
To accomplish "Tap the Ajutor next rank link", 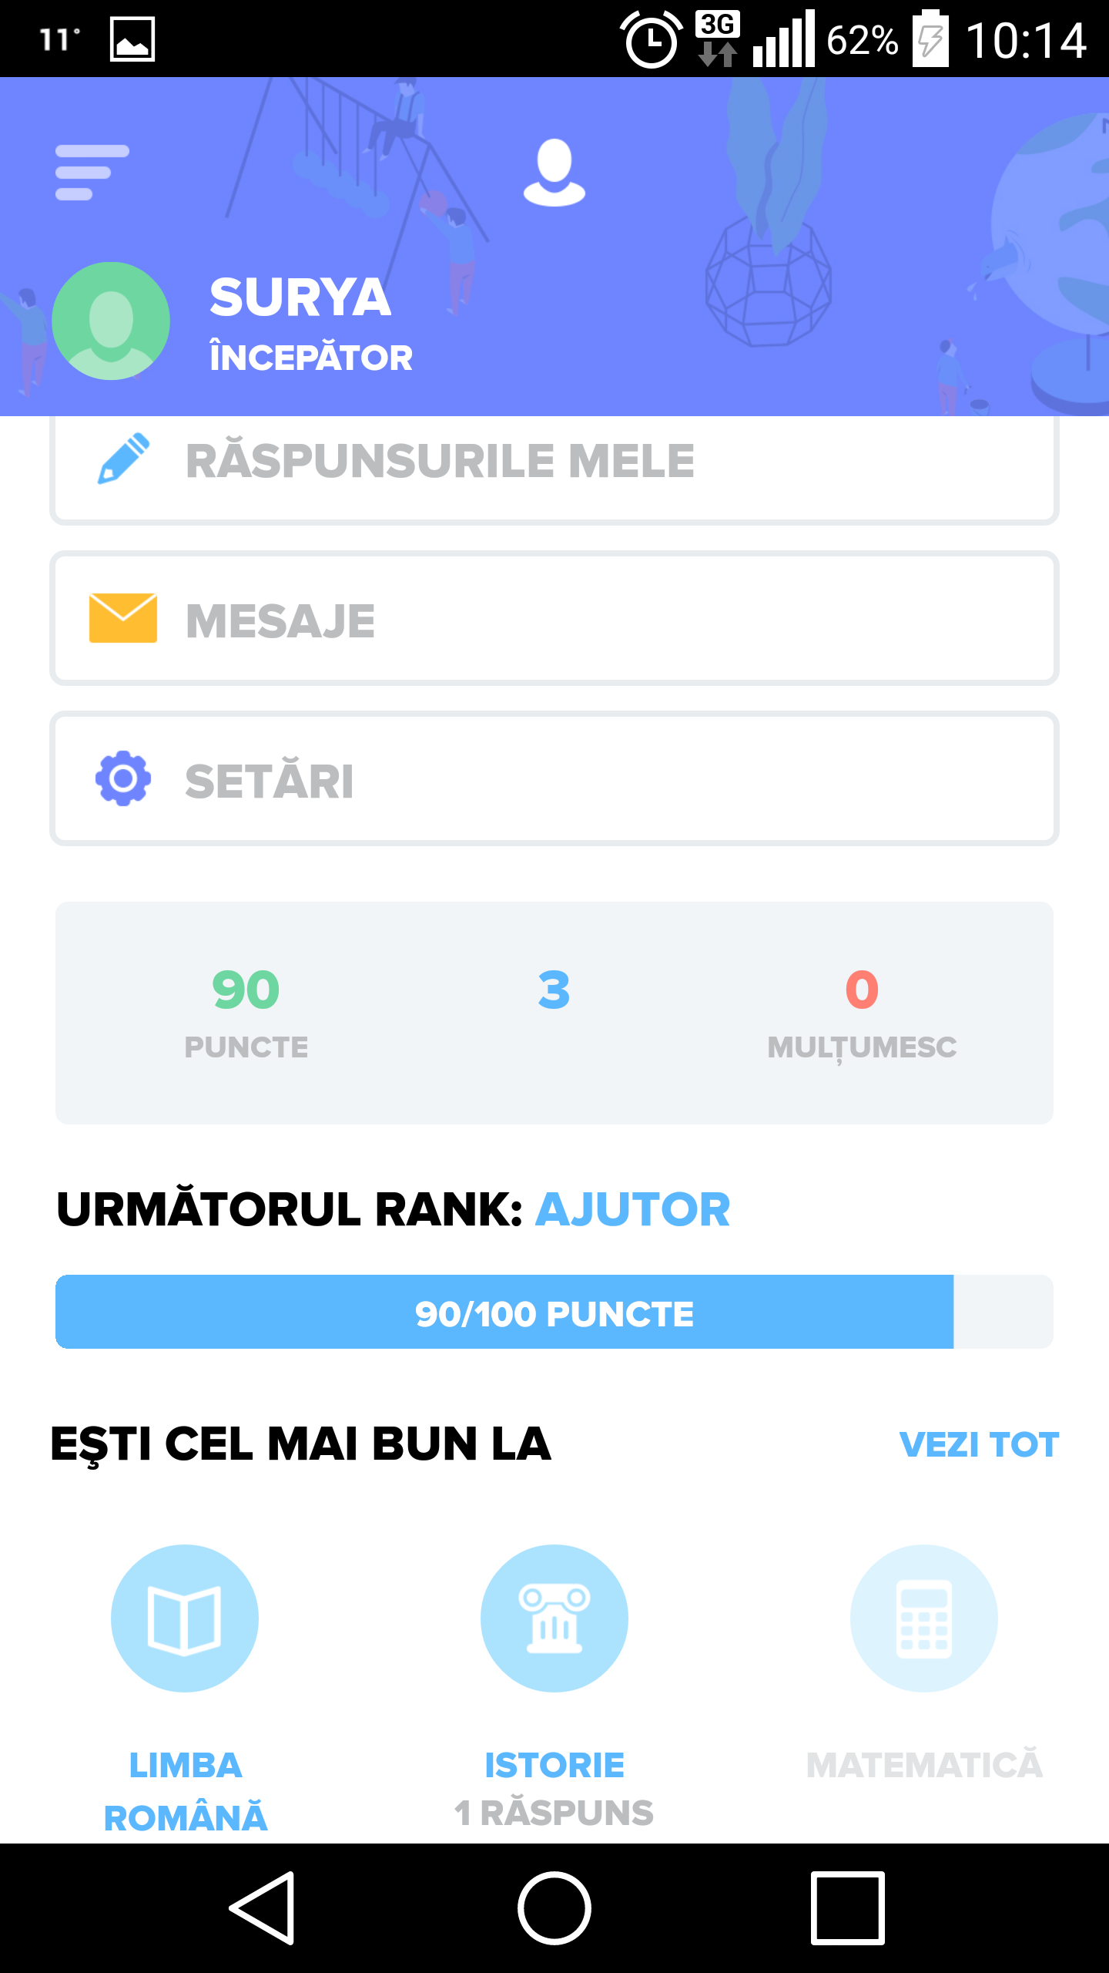I will 632,1209.
